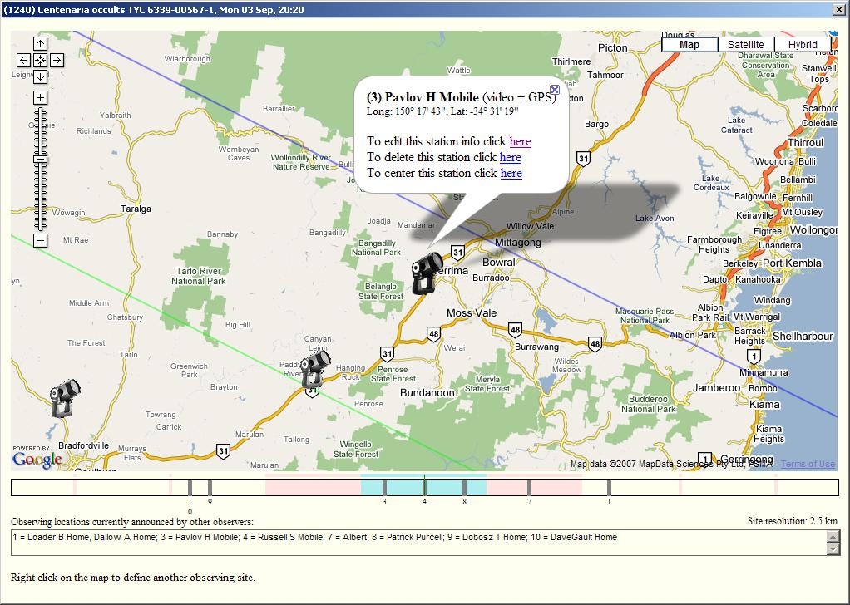Click the Google logo on the map
This screenshot has height=605, width=850.
[x=37, y=459]
